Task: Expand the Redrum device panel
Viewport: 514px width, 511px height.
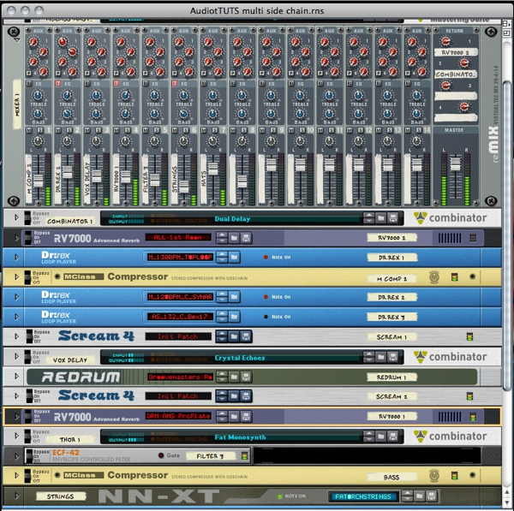Action: click(15, 377)
